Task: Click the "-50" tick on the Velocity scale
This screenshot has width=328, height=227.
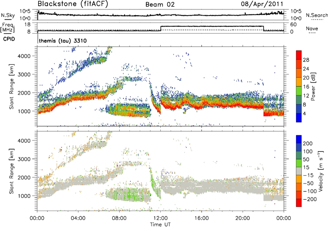Action: (308, 184)
